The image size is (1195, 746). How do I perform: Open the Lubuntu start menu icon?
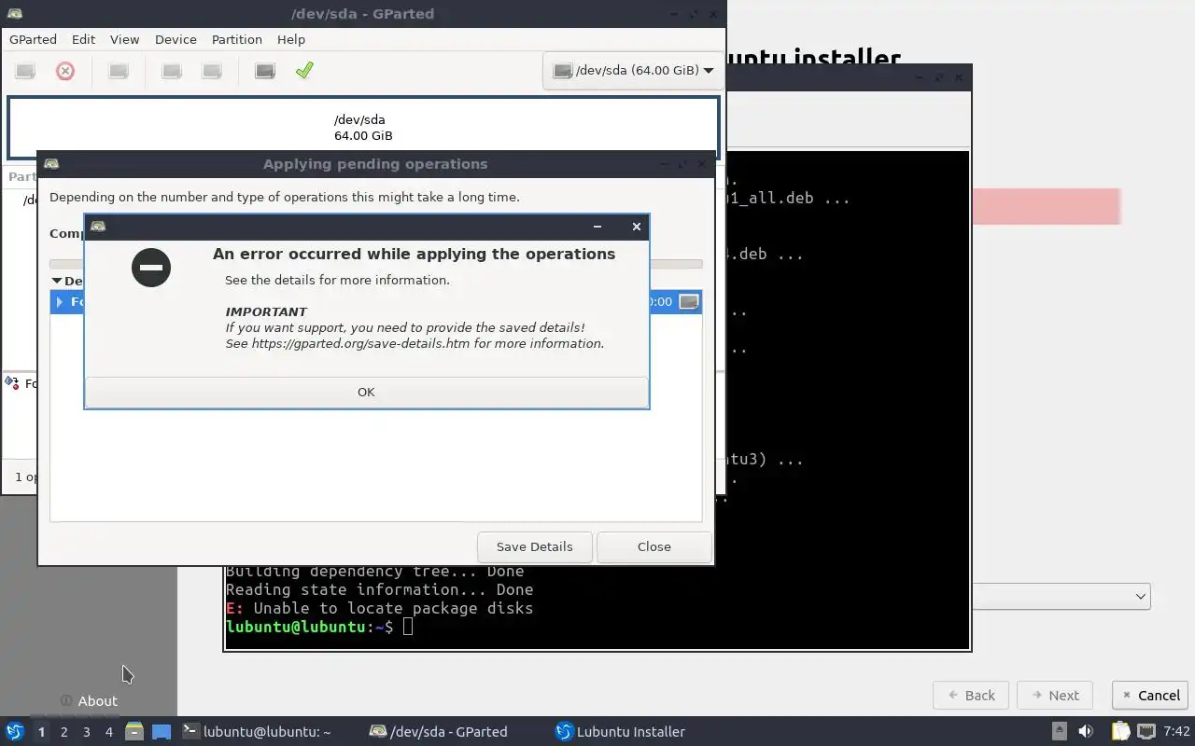pos(14,732)
